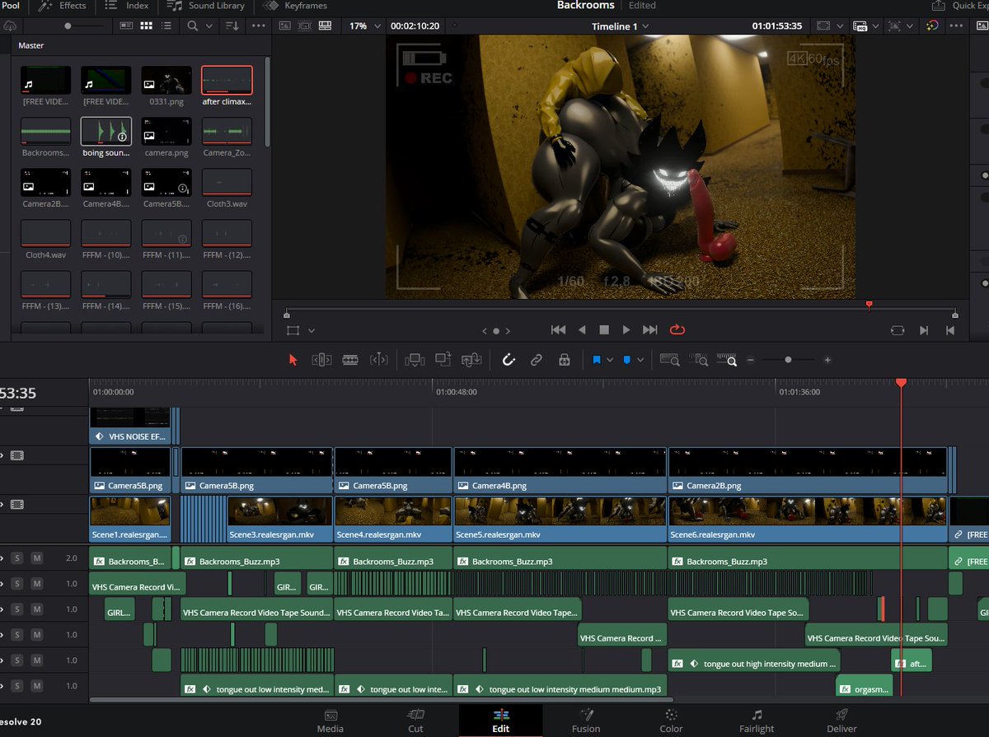Open the media pool search magnifier
Image resolution: width=989 pixels, height=737 pixels.
click(192, 26)
